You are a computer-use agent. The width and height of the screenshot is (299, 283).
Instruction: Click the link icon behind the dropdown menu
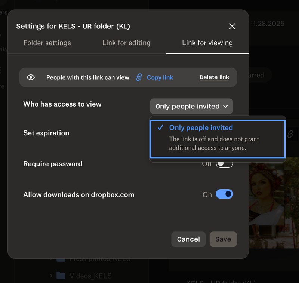click(290, 135)
